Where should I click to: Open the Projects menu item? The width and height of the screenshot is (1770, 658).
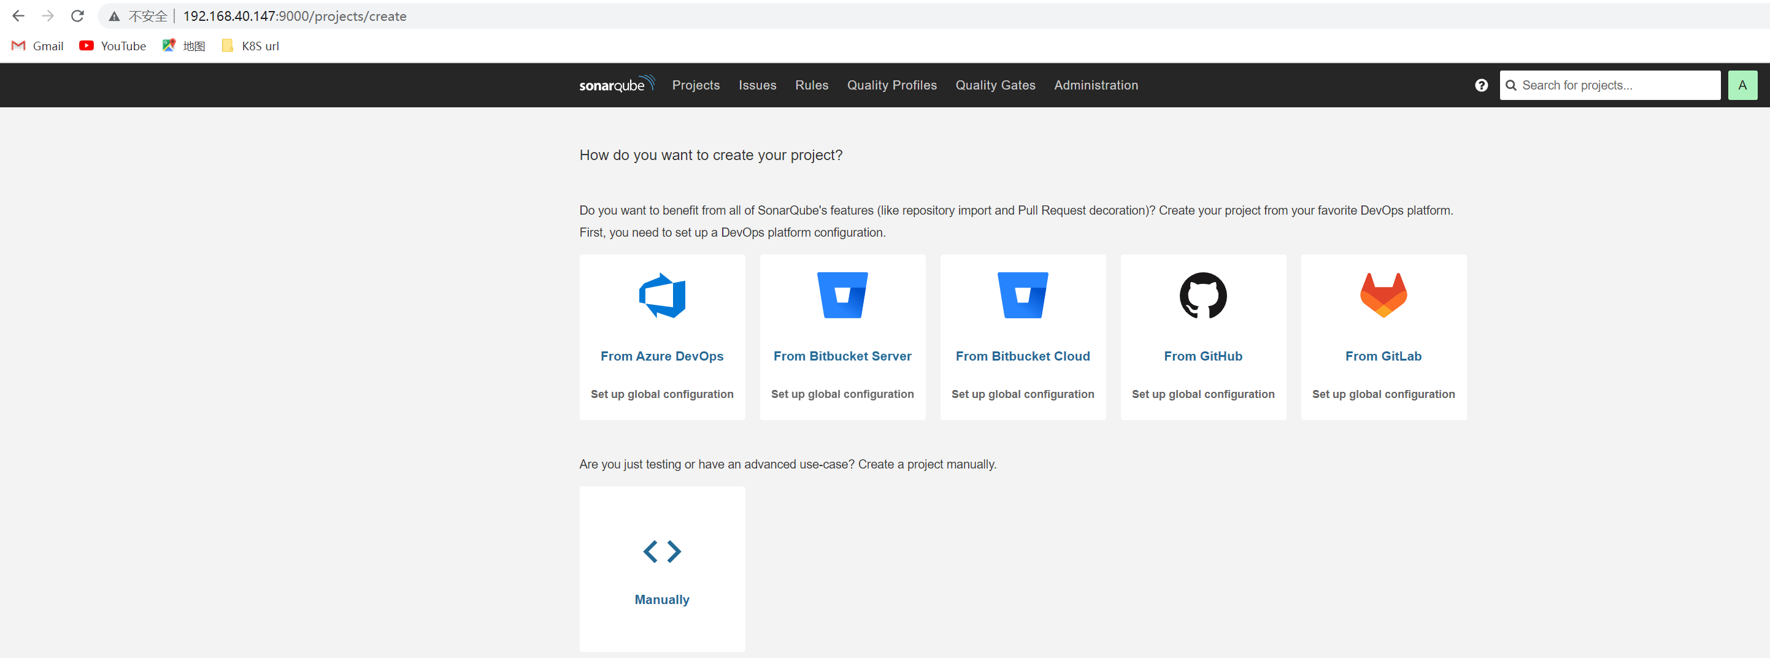point(695,85)
